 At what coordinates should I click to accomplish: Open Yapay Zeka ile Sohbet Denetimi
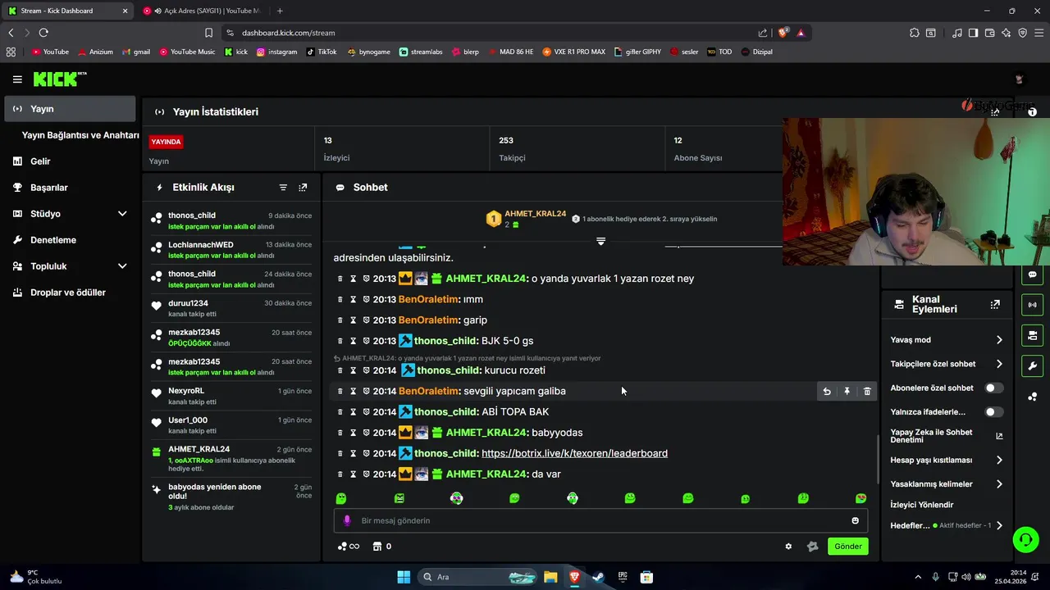[x=947, y=436]
